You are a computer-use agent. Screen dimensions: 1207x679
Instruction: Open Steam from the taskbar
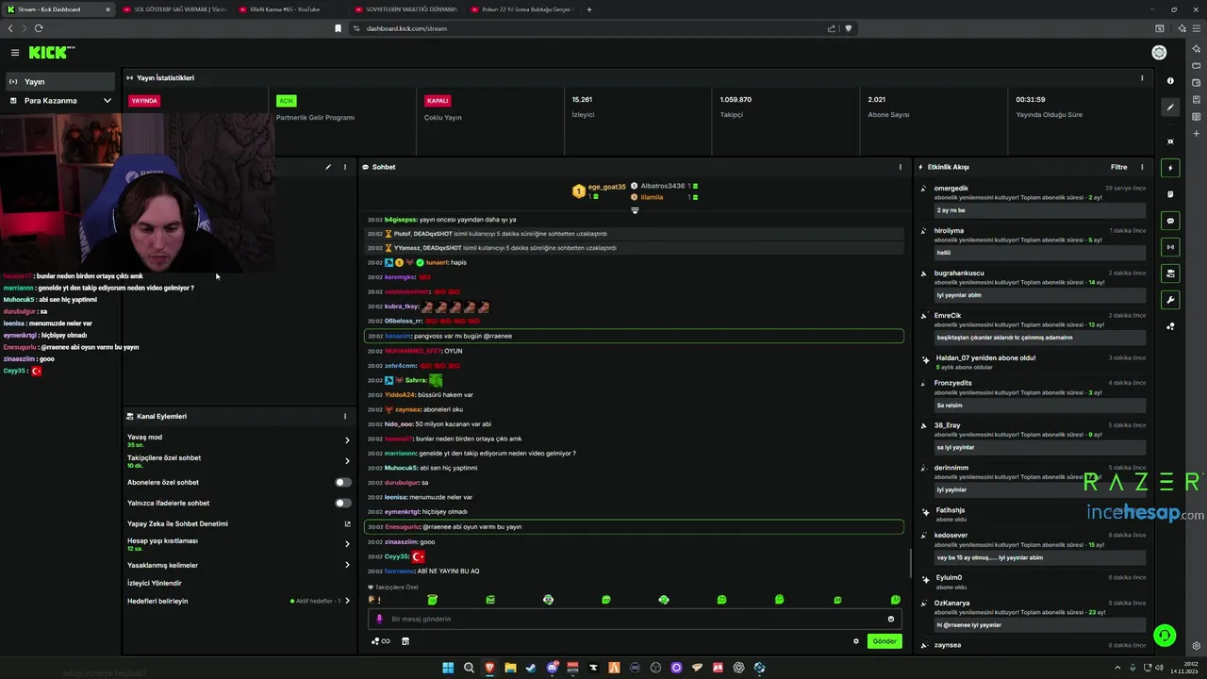point(531,668)
